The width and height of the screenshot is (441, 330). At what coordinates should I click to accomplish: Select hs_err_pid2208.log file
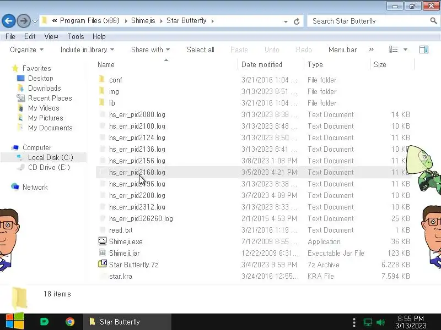(137, 195)
